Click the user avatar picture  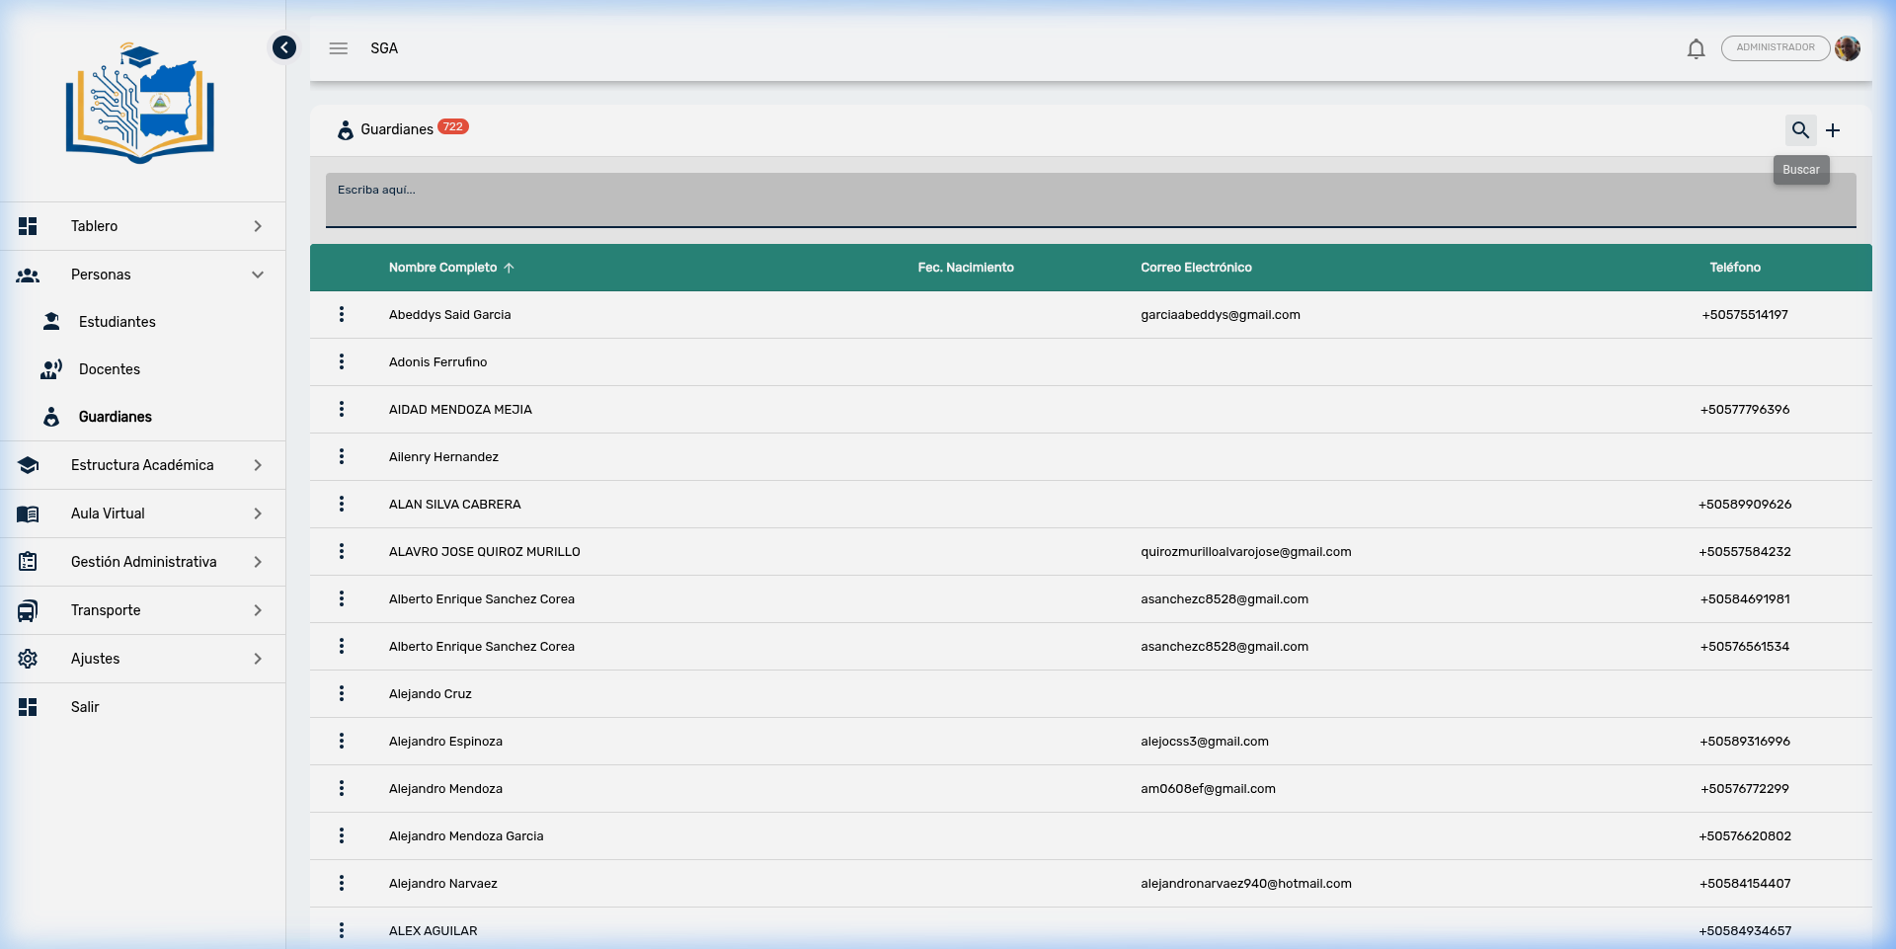(1848, 48)
